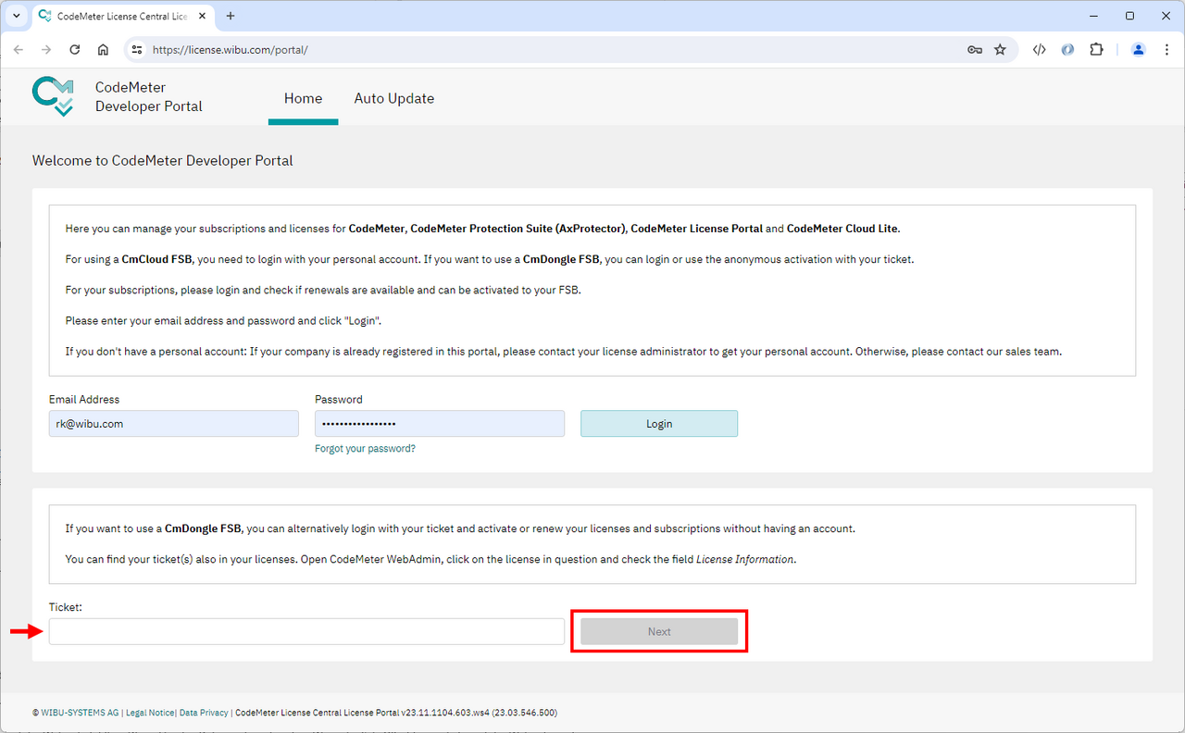Open the Legal Notice link
Screen dimensions: 1185x733
coord(149,713)
